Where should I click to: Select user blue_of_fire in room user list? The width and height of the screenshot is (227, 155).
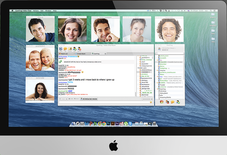coord(145,76)
